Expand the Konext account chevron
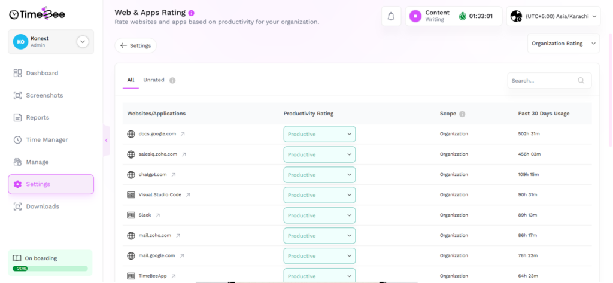This screenshot has width=613, height=283. point(83,41)
